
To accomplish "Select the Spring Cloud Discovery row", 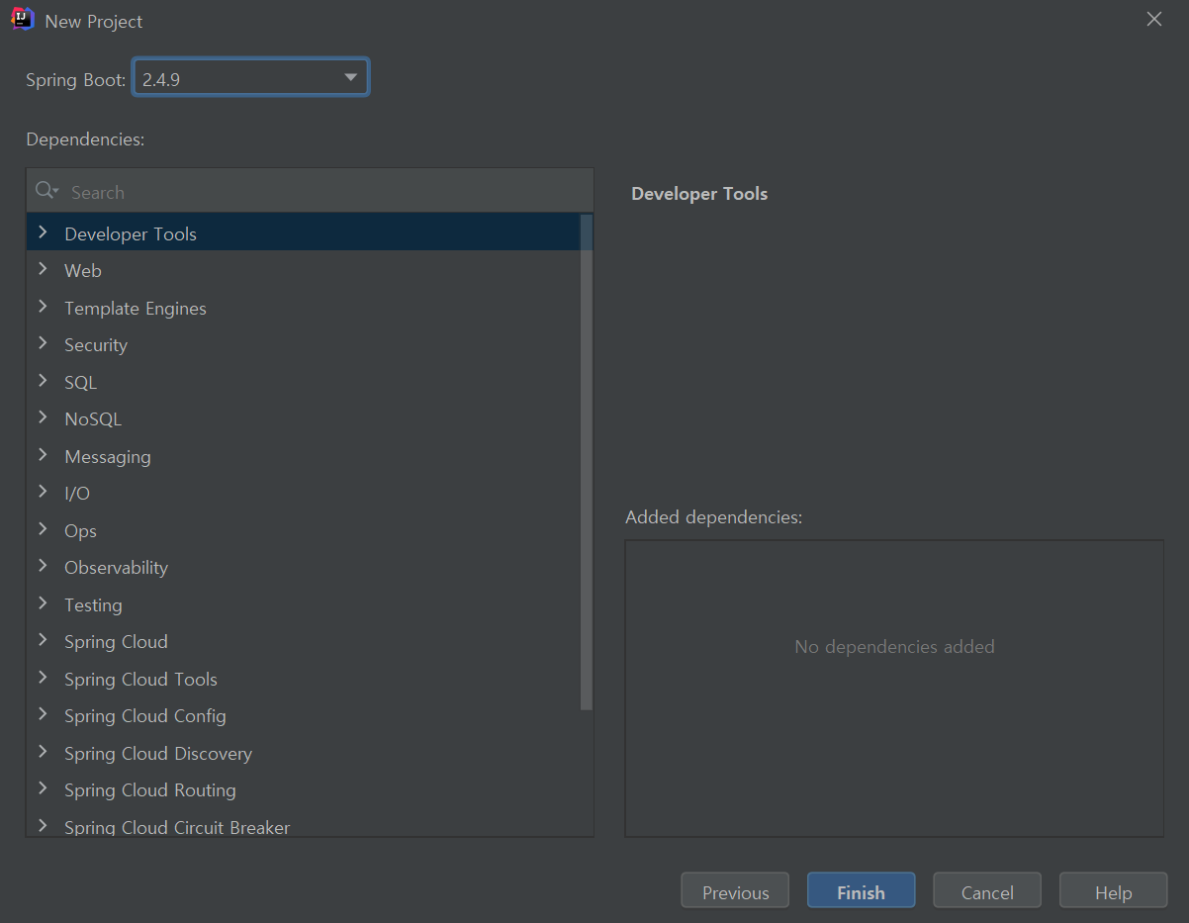I will tap(304, 753).
